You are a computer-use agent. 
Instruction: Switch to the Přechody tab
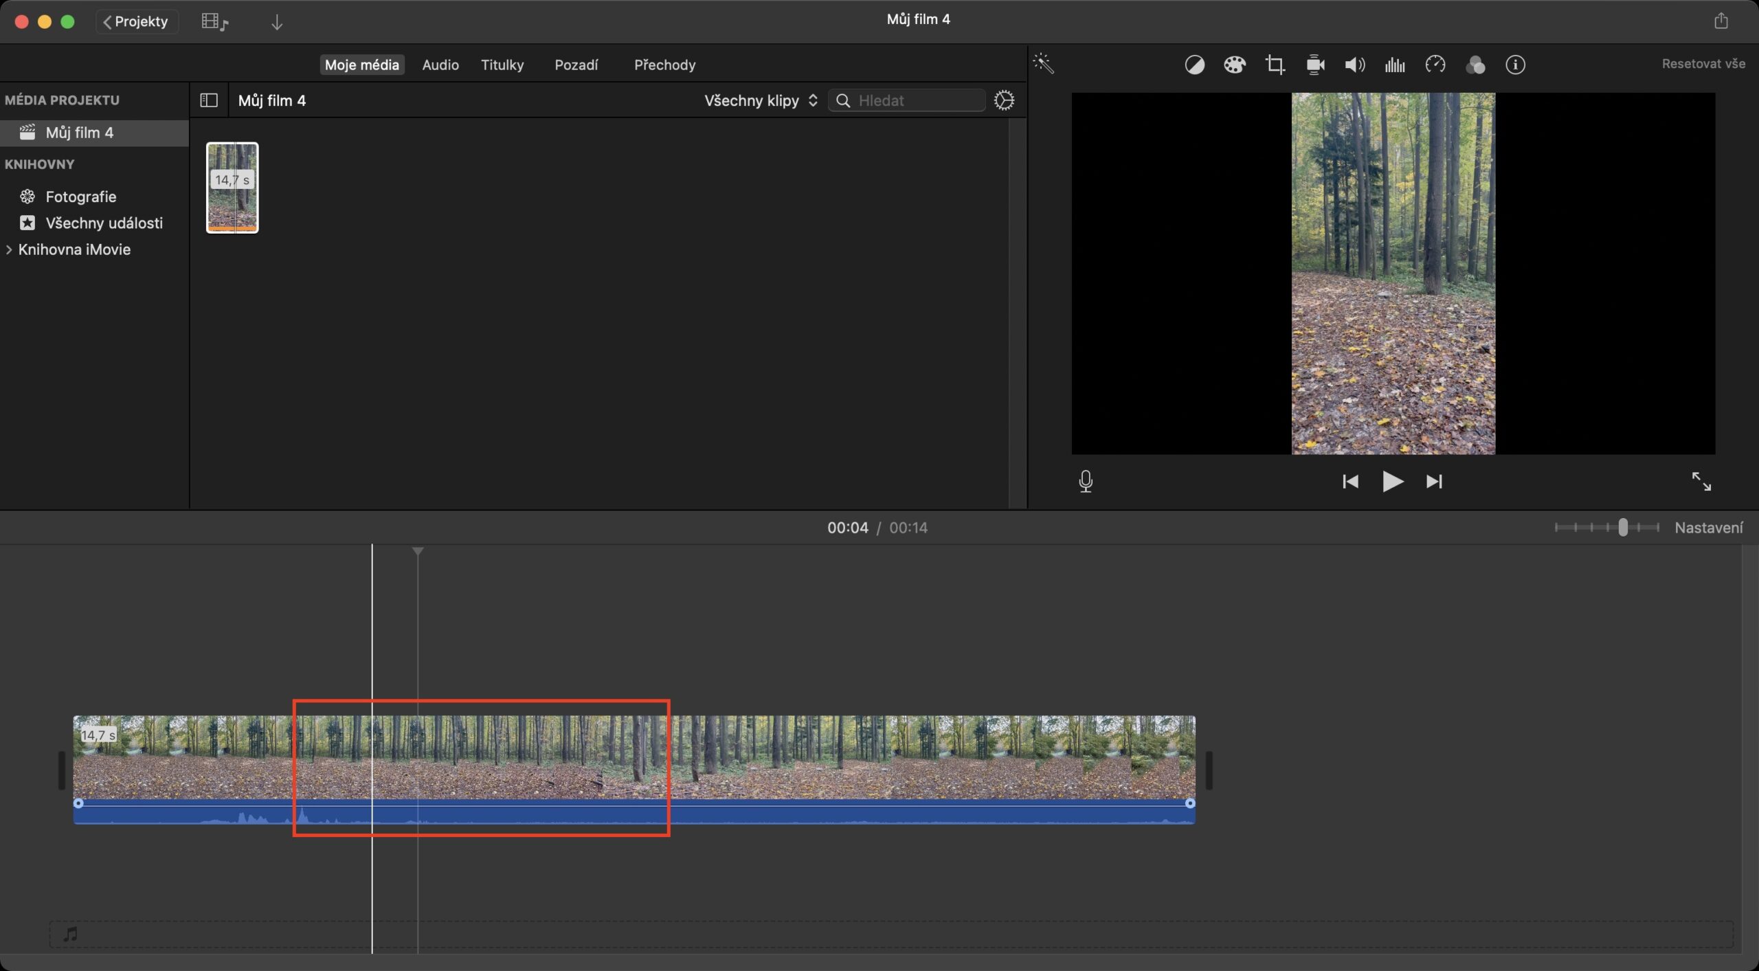point(664,65)
